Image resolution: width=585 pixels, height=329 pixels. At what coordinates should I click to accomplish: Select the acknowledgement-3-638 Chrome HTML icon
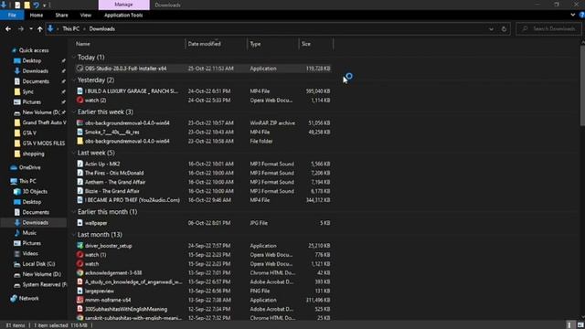click(80, 272)
